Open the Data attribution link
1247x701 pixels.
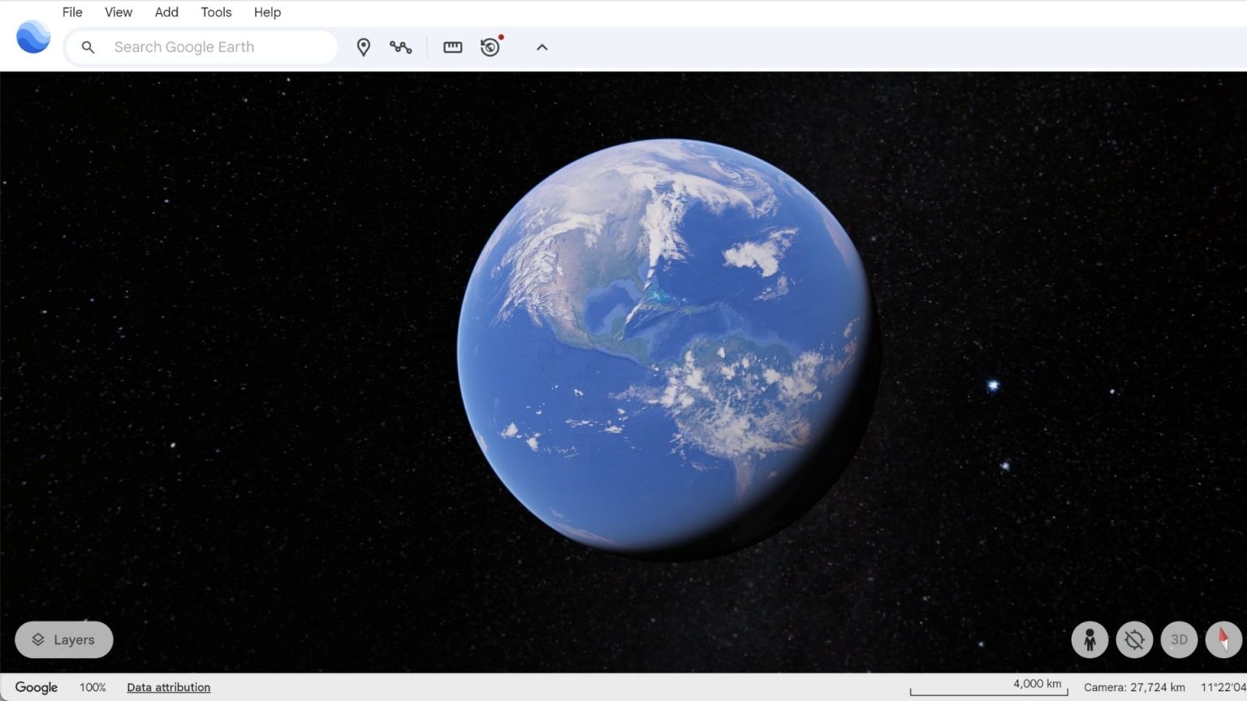(168, 687)
